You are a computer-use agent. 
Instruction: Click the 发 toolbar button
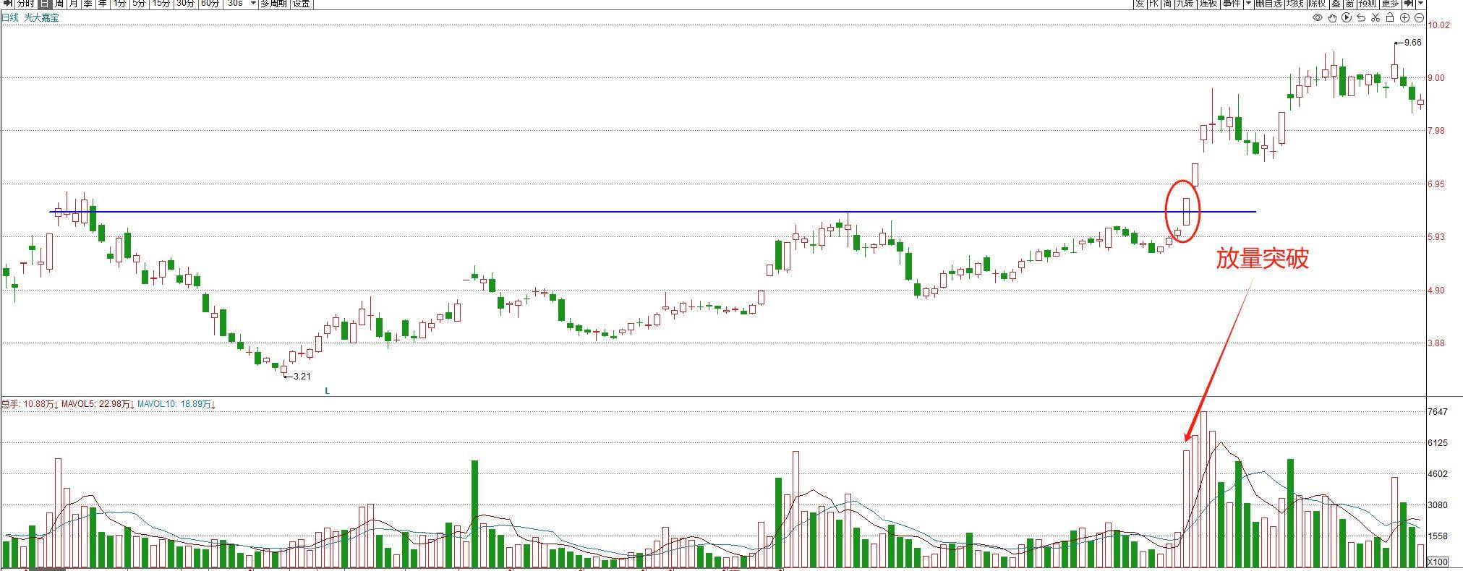pos(1140,4)
